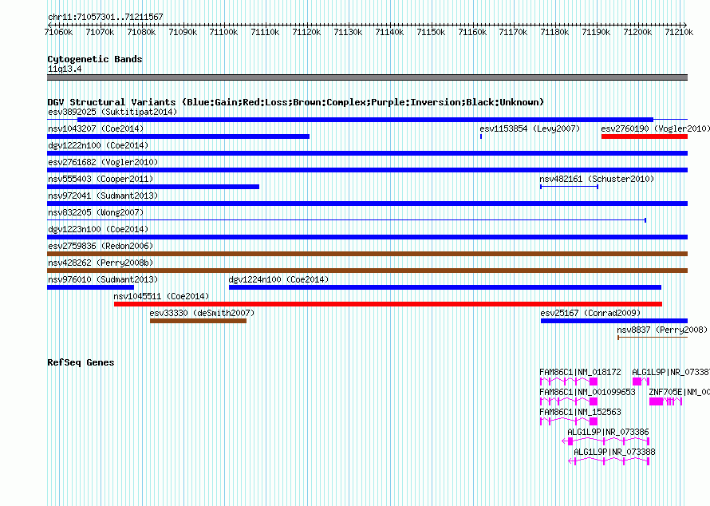Select the red esv2760190 Vogler2010 variant bar
This screenshot has height=506, width=710.
[x=644, y=136]
